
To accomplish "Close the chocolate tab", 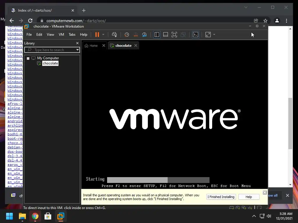I will tap(136, 46).
